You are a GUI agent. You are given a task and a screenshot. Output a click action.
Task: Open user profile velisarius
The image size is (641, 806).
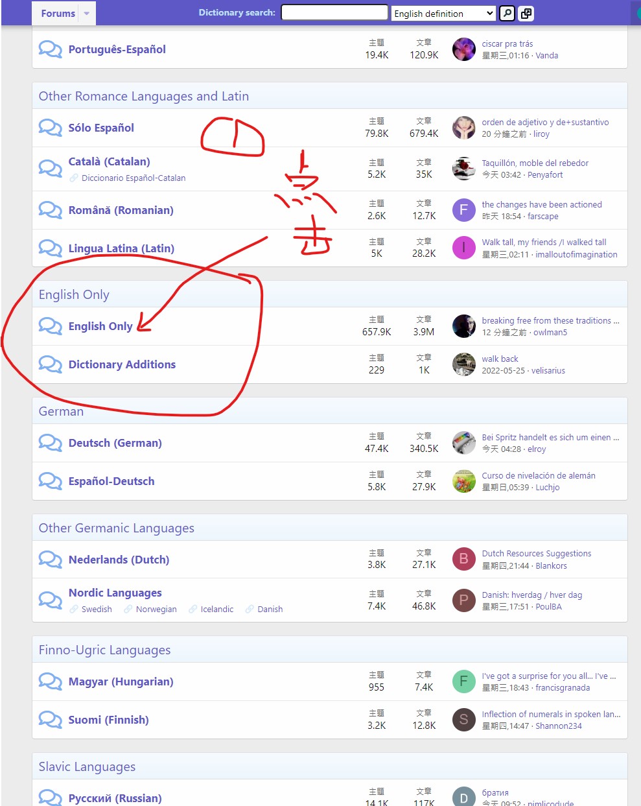tap(548, 370)
